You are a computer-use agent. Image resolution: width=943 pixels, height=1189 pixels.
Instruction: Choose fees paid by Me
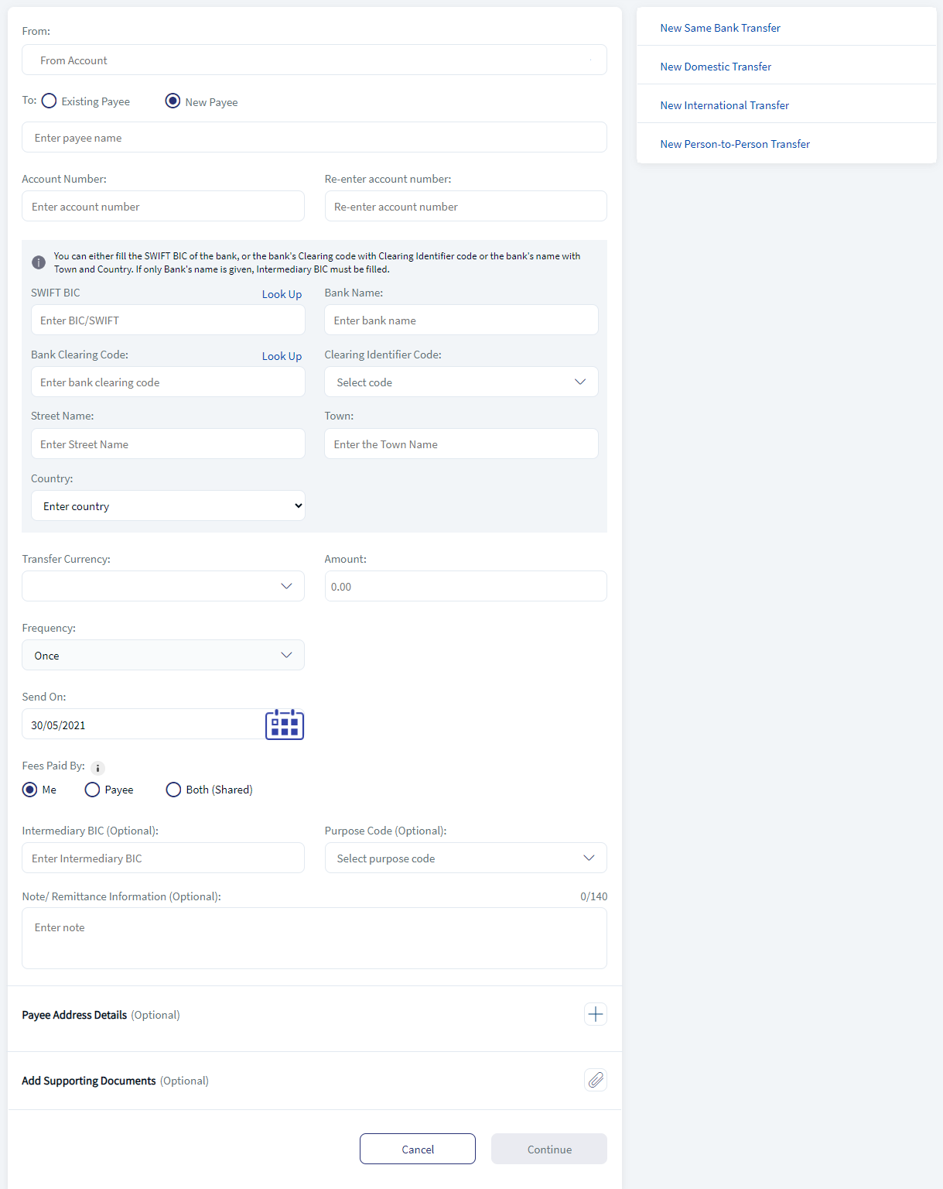(x=29, y=790)
